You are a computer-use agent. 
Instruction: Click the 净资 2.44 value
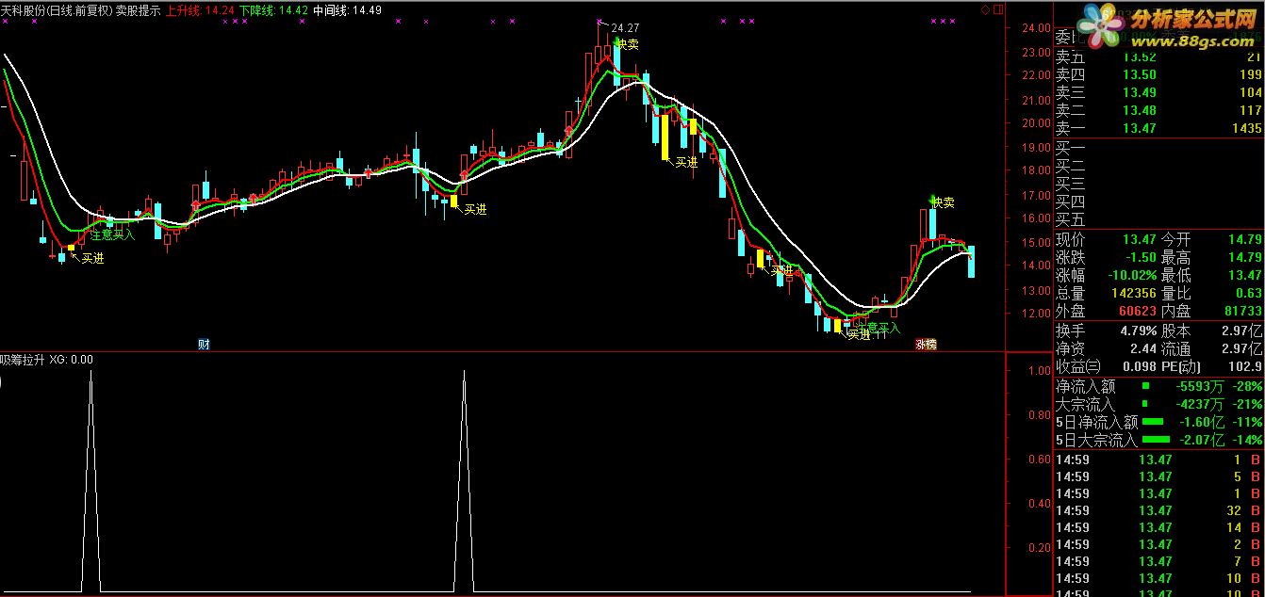(x=1143, y=348)
